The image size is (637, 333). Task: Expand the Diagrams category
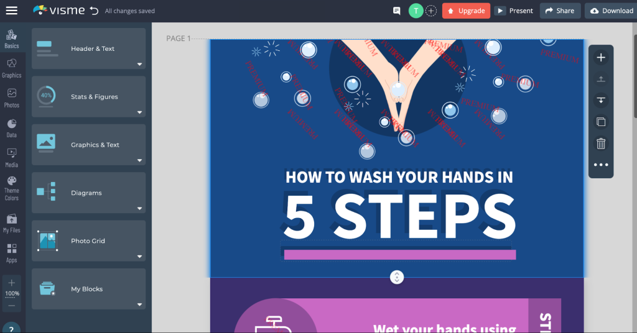click(x=88, y=193)
